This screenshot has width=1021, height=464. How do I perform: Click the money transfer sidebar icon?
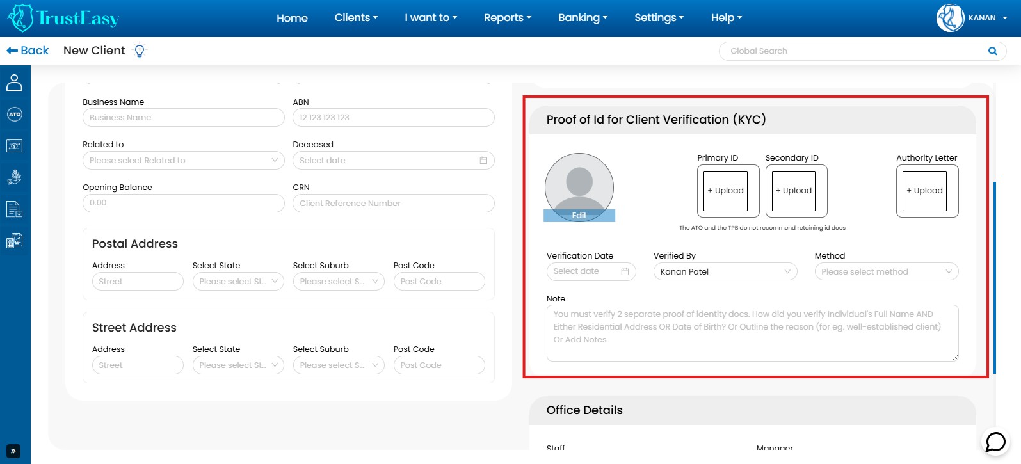pos(14,146)
